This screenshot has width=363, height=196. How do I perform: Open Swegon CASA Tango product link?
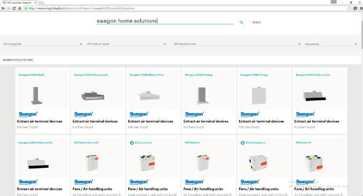254,75
